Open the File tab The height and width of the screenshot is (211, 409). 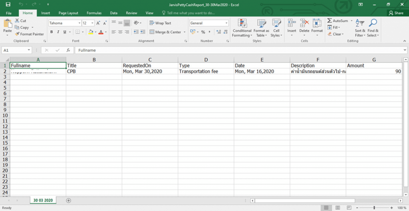(9, 13)
